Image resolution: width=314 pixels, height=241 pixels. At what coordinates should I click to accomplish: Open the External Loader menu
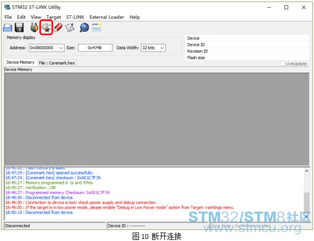(107, 17)
